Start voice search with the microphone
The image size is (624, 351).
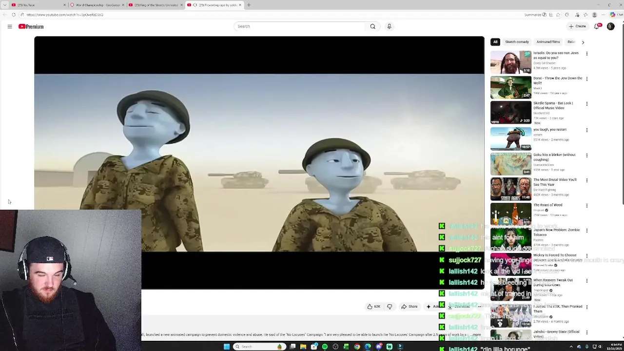[389, 26]
